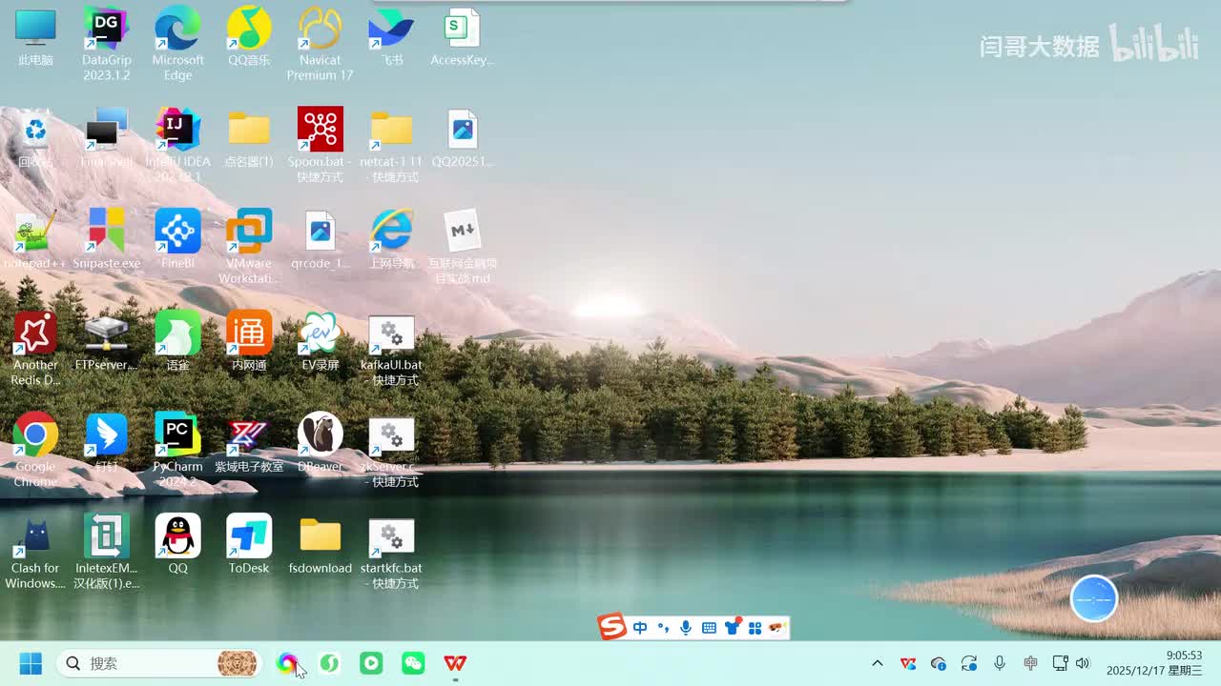Click the Sogou S logo on input bar
The height and width of the screenshot is (686, 1221).
click(612, 627)
